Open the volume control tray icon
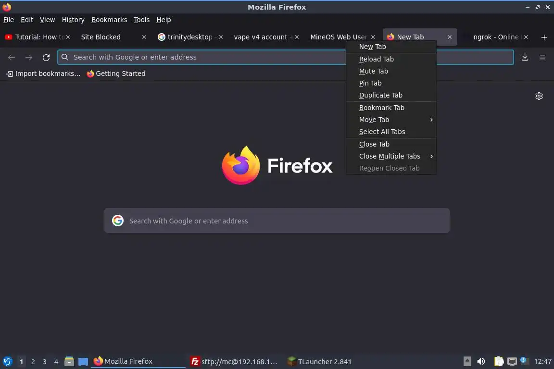 pos(481,361)
